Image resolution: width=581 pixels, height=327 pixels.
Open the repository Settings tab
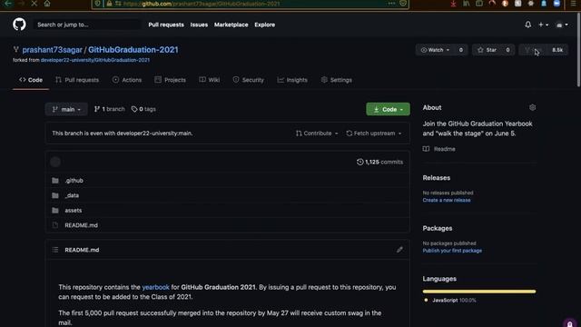point(337,80)
